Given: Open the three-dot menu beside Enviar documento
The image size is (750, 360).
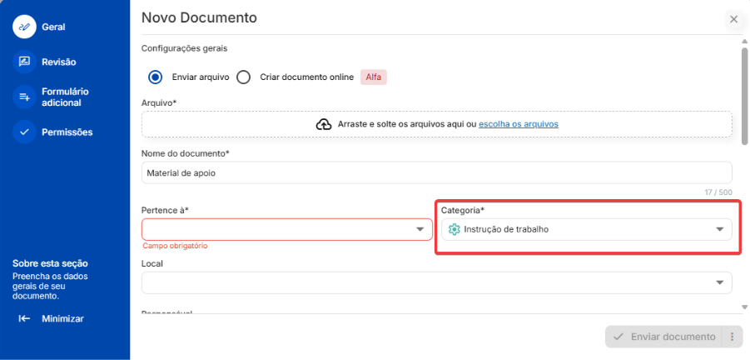Looking at the screenshot, I should coord(733,337).
